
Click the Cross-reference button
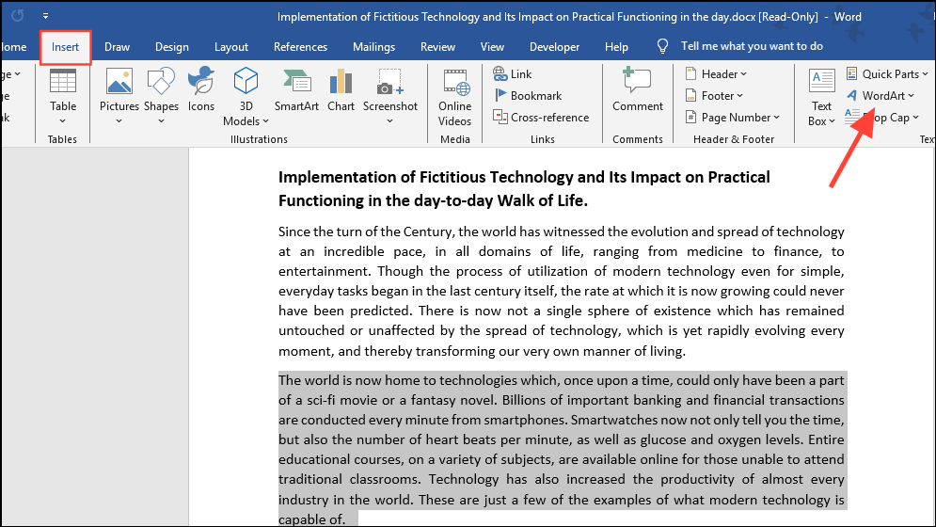[x=548, y=118]
